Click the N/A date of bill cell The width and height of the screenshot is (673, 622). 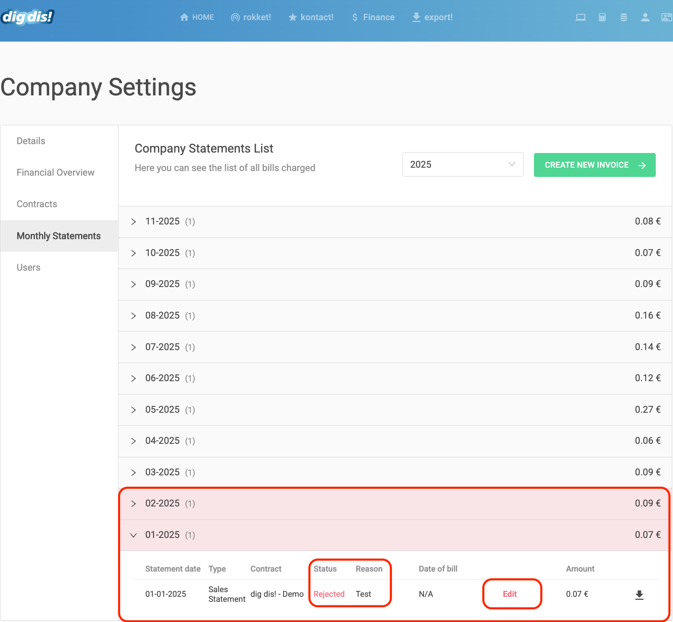[426, 594]
